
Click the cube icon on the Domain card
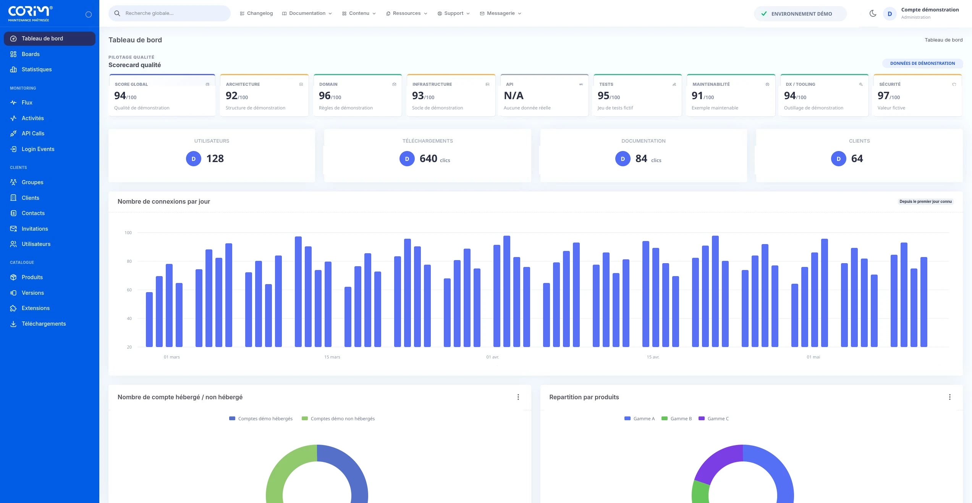(394, 84)
